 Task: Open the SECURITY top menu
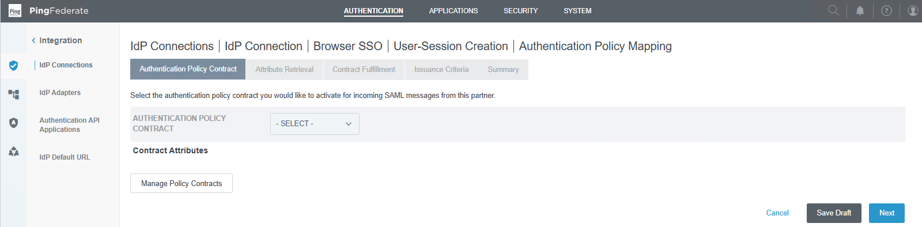(520, 11)
